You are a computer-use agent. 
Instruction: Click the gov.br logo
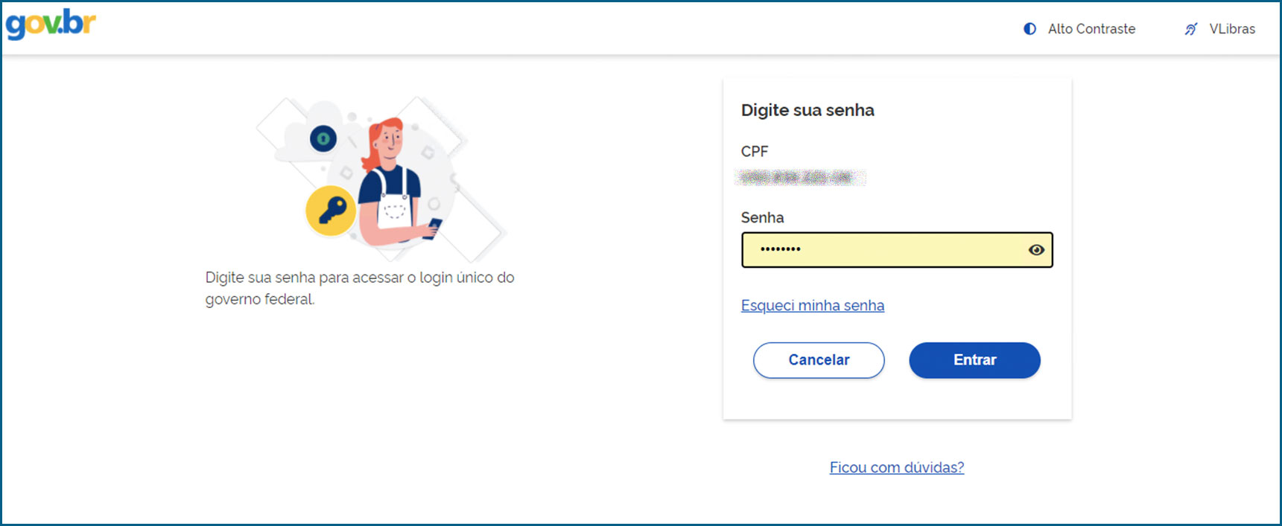tap(51, 24)
